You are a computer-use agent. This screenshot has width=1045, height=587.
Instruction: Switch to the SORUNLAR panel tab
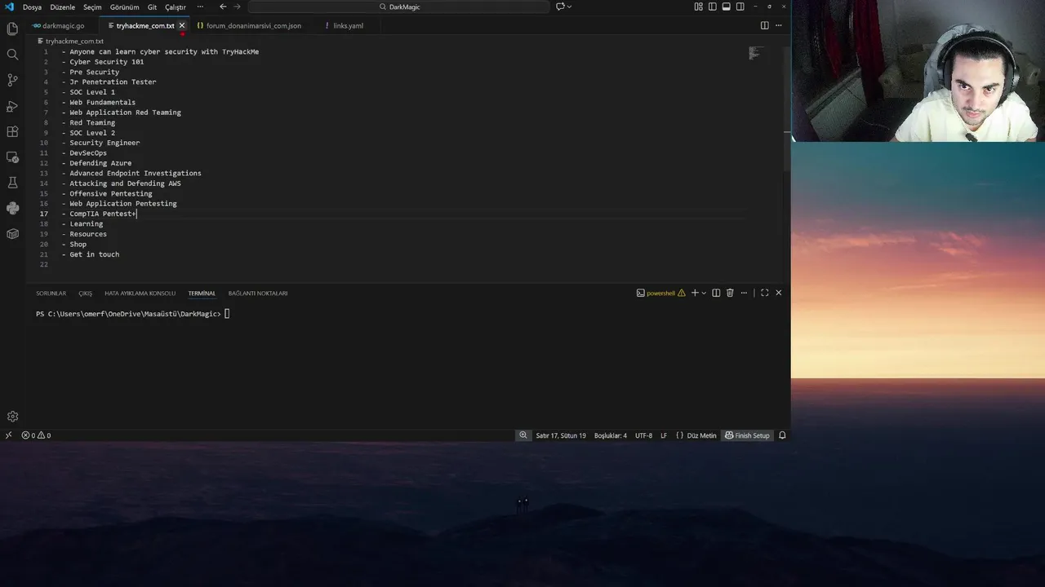[51, 293]
